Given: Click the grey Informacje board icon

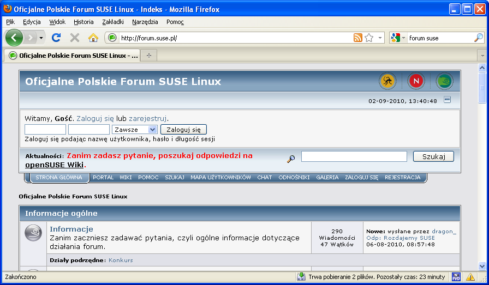Looking at the screenshot, I should click(33, 233).
